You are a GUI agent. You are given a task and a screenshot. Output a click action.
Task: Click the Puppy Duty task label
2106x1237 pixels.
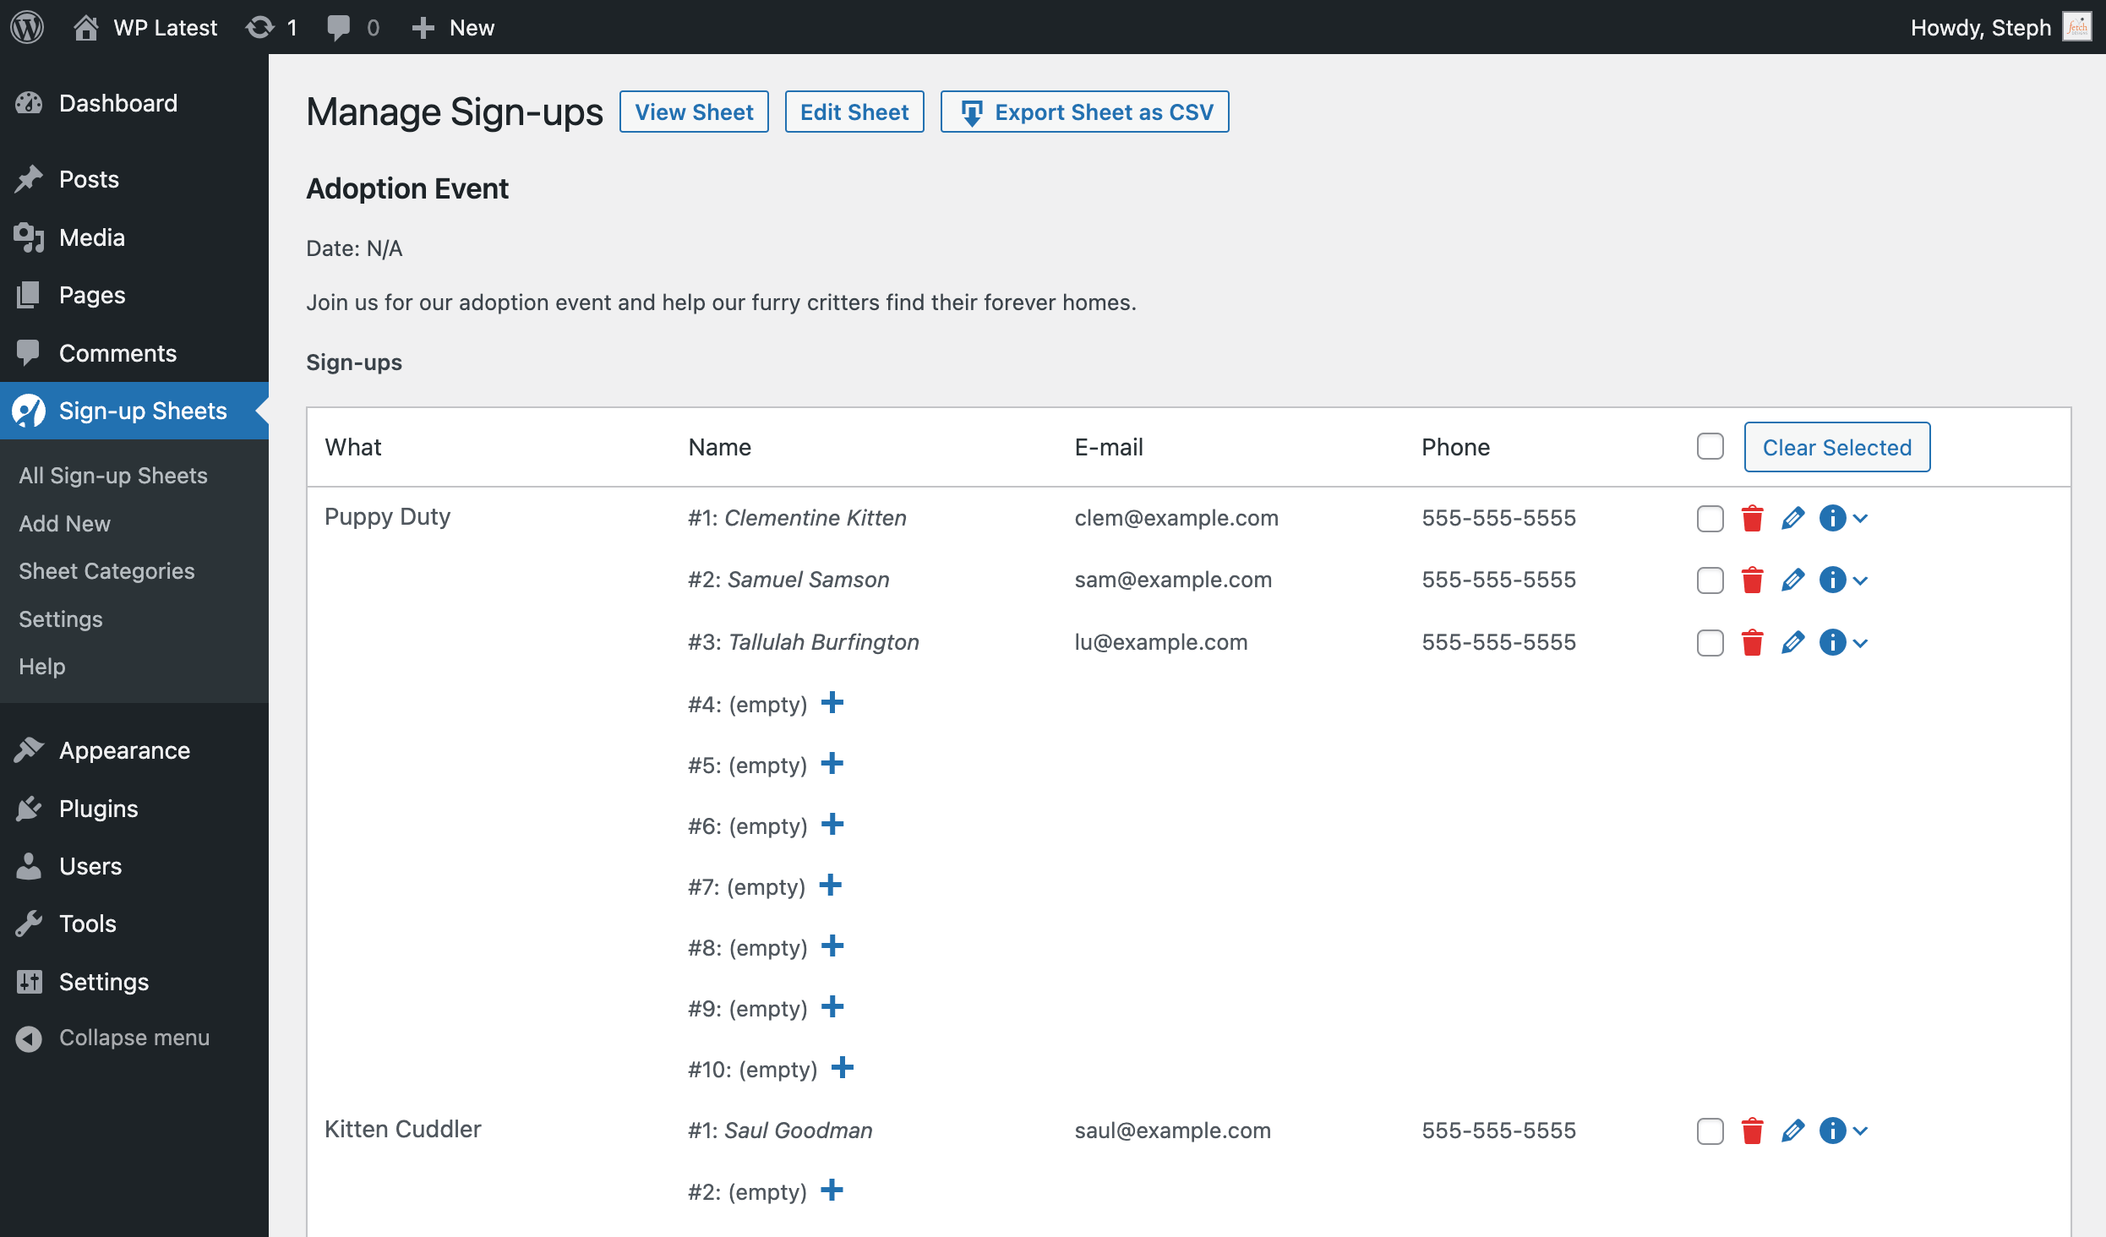point(388,516)
